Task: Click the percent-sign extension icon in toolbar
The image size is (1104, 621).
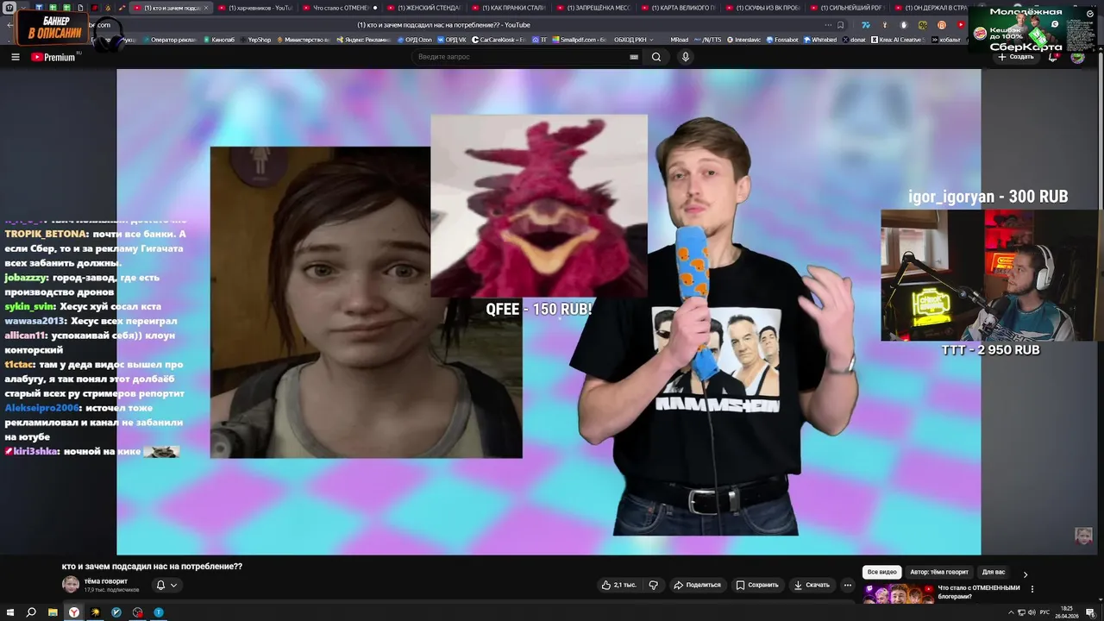Action: (x=923, y=25)
